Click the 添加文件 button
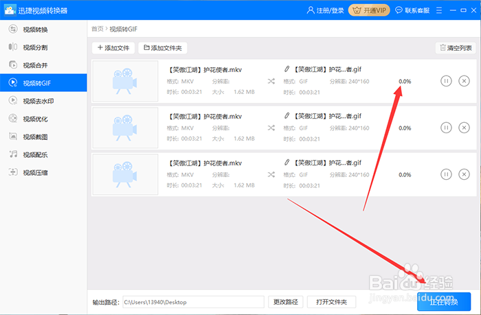 113,48
